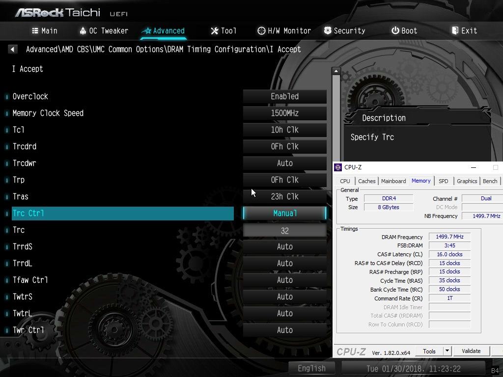This screenshot has width=503, height=377.
Task: Select the Tcl setting label
Action: [x=18, y=130]
